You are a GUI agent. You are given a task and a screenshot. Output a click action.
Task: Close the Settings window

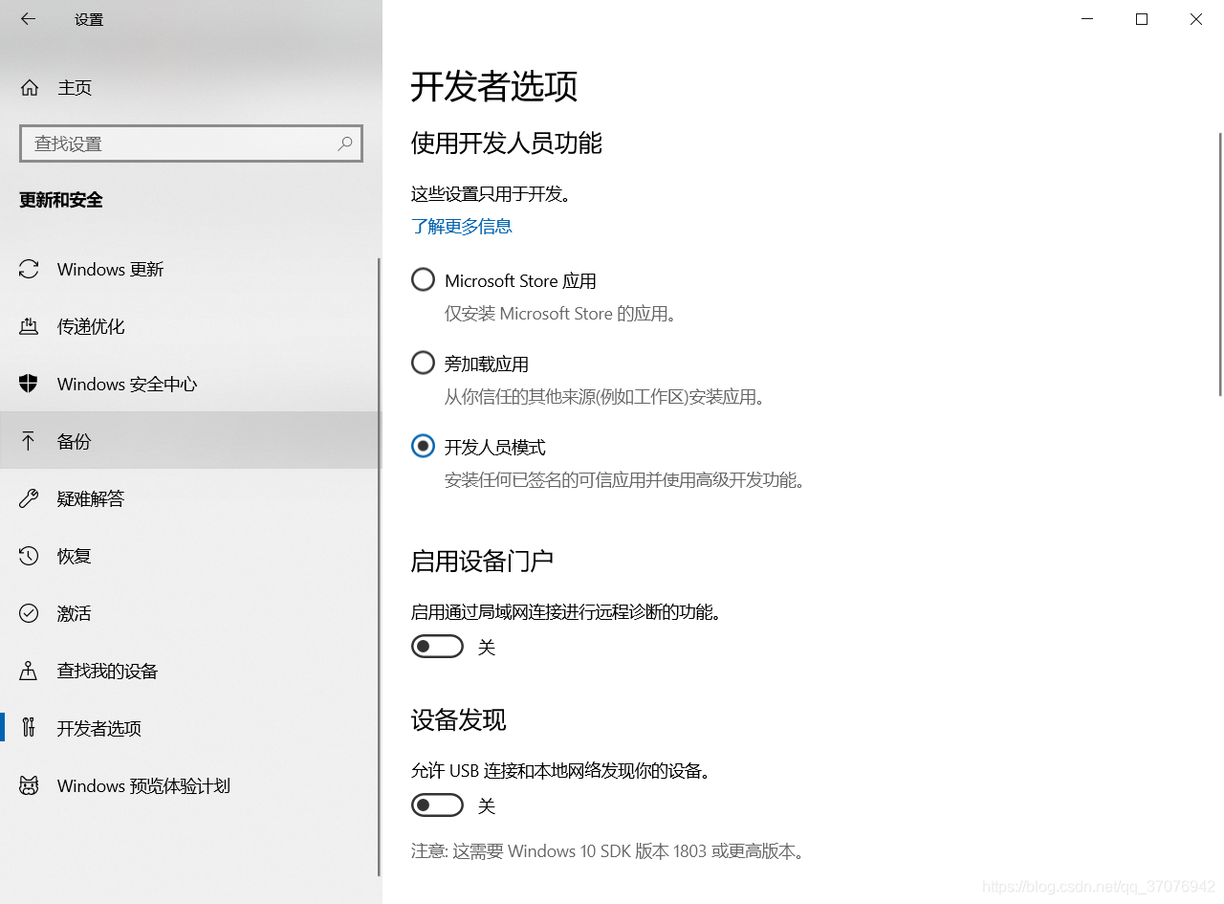click(1196, 19)
